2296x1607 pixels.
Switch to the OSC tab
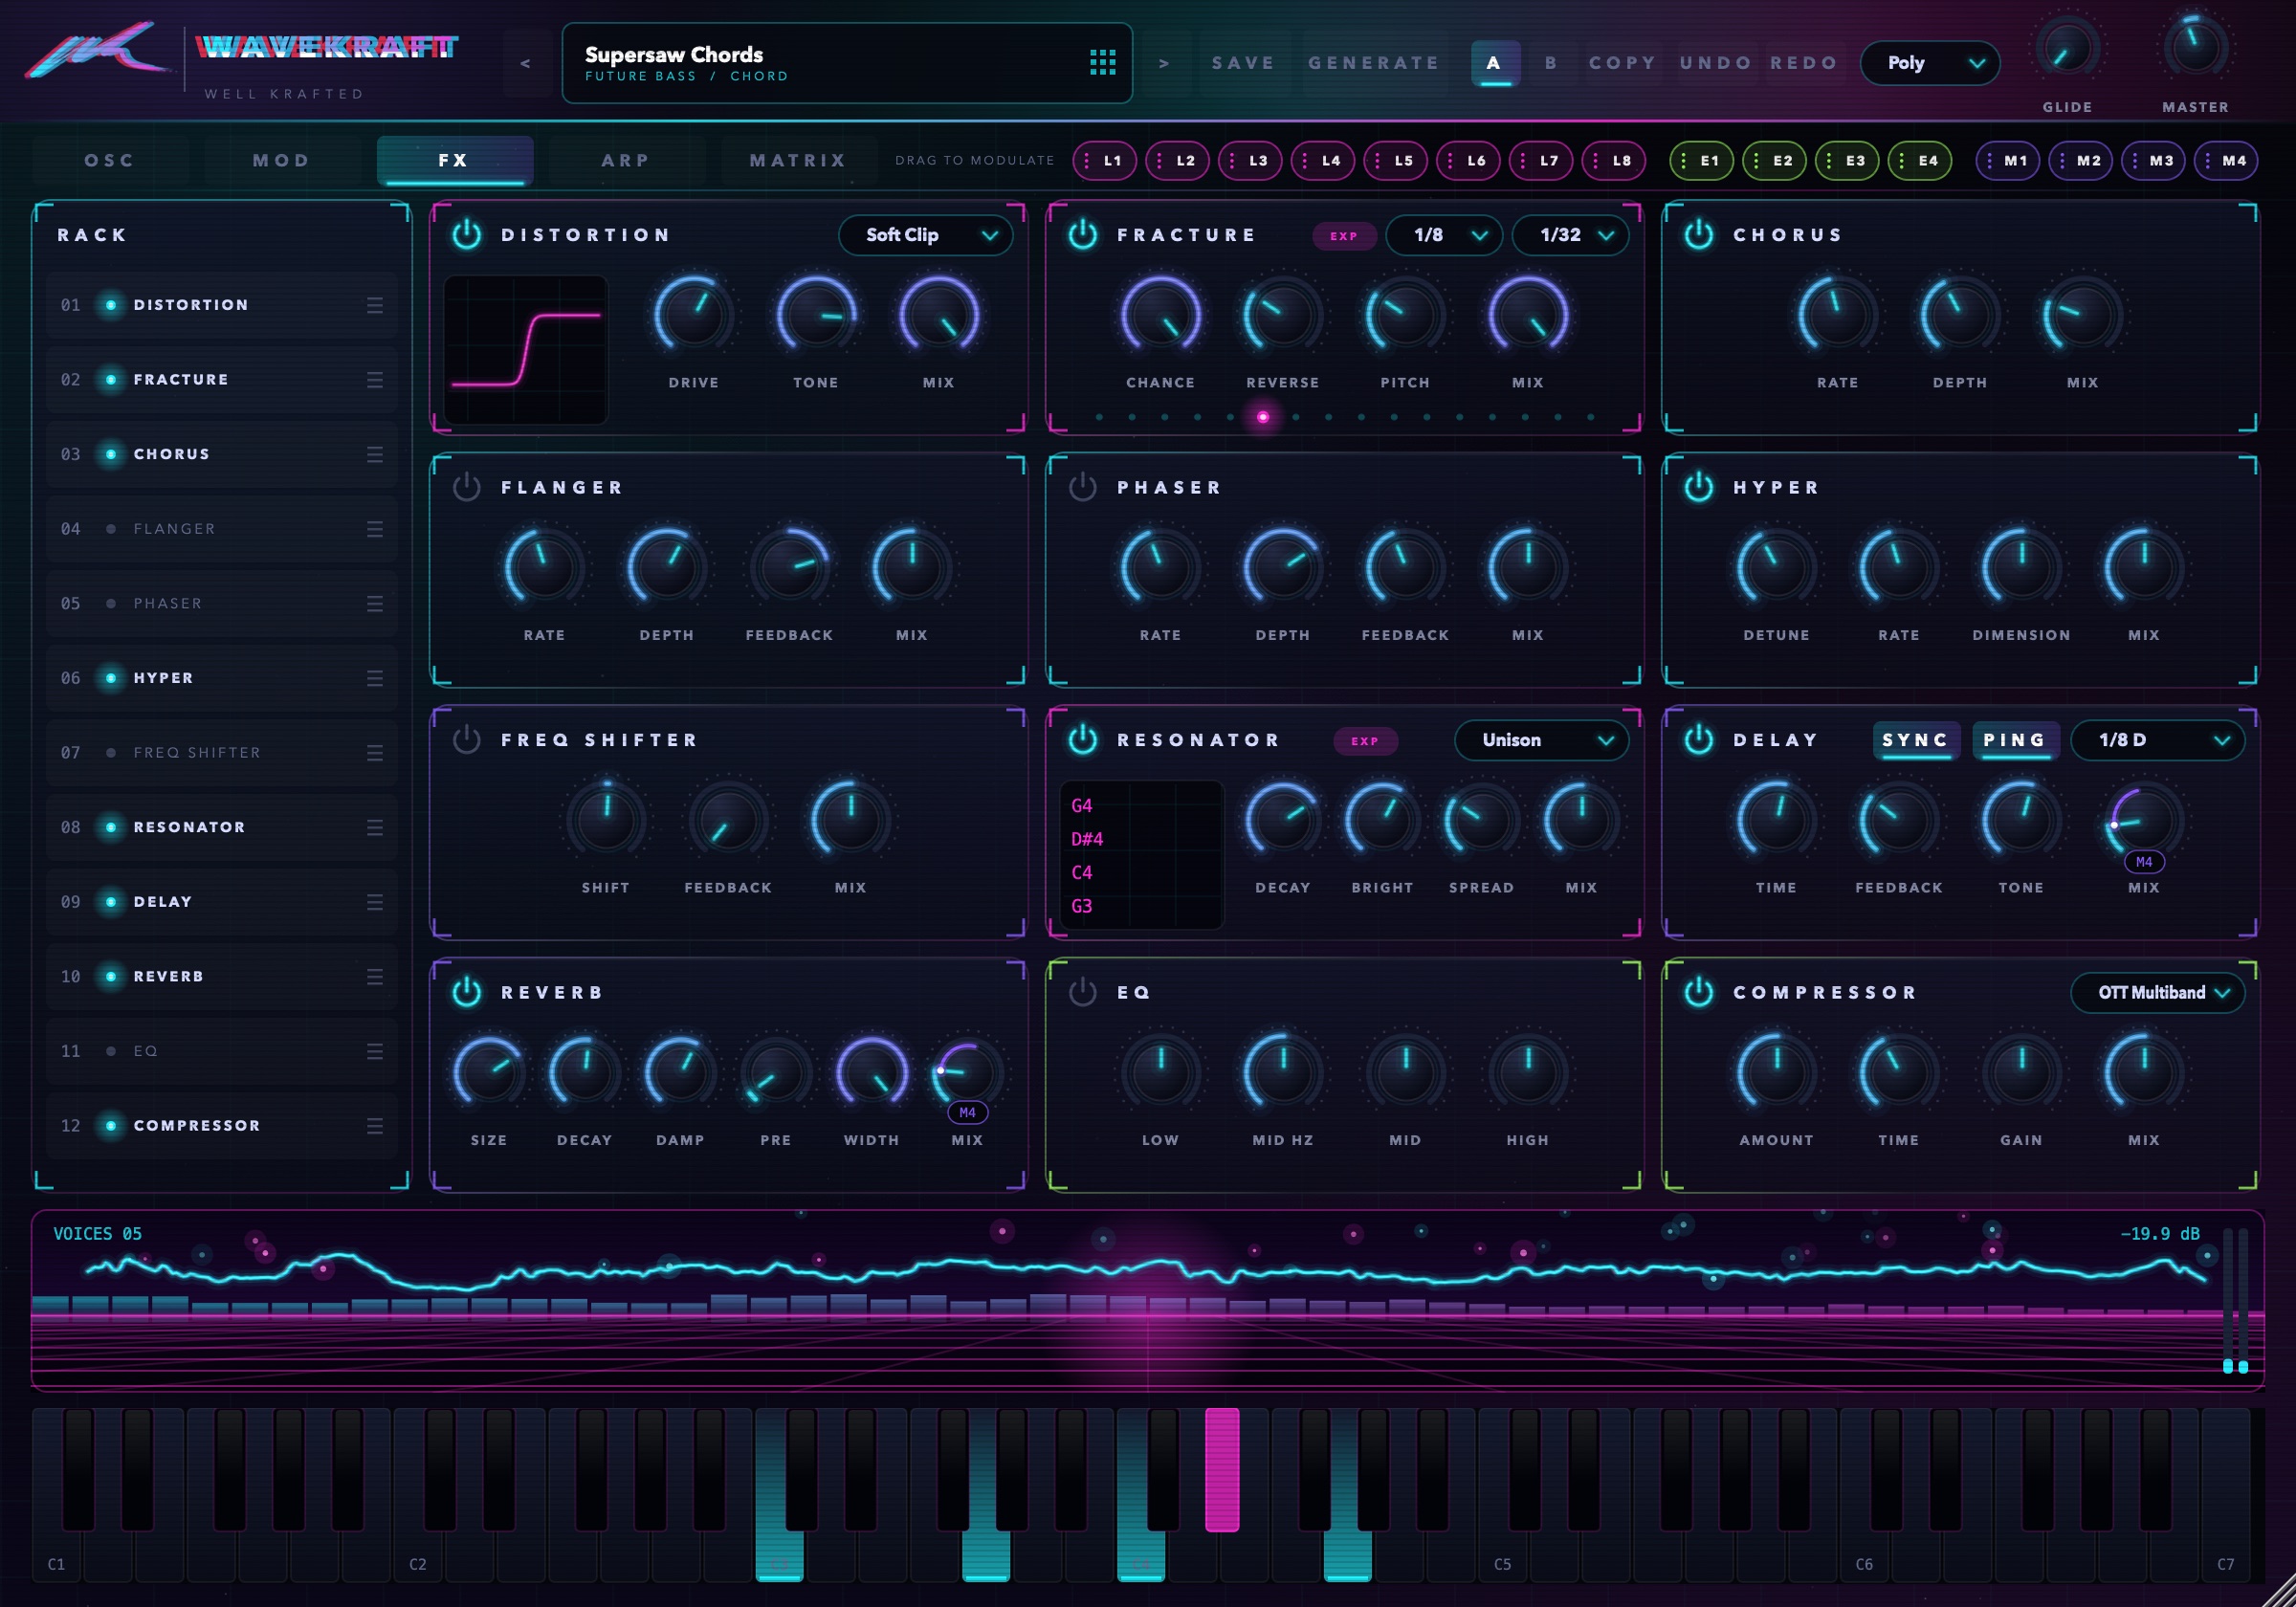coord(110,161)
